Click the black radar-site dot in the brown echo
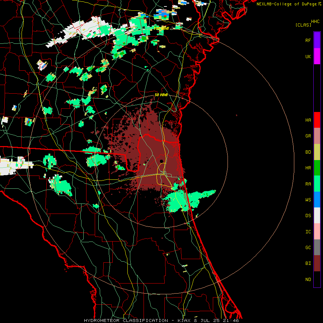Screen dimensions: 323x323 162,161
